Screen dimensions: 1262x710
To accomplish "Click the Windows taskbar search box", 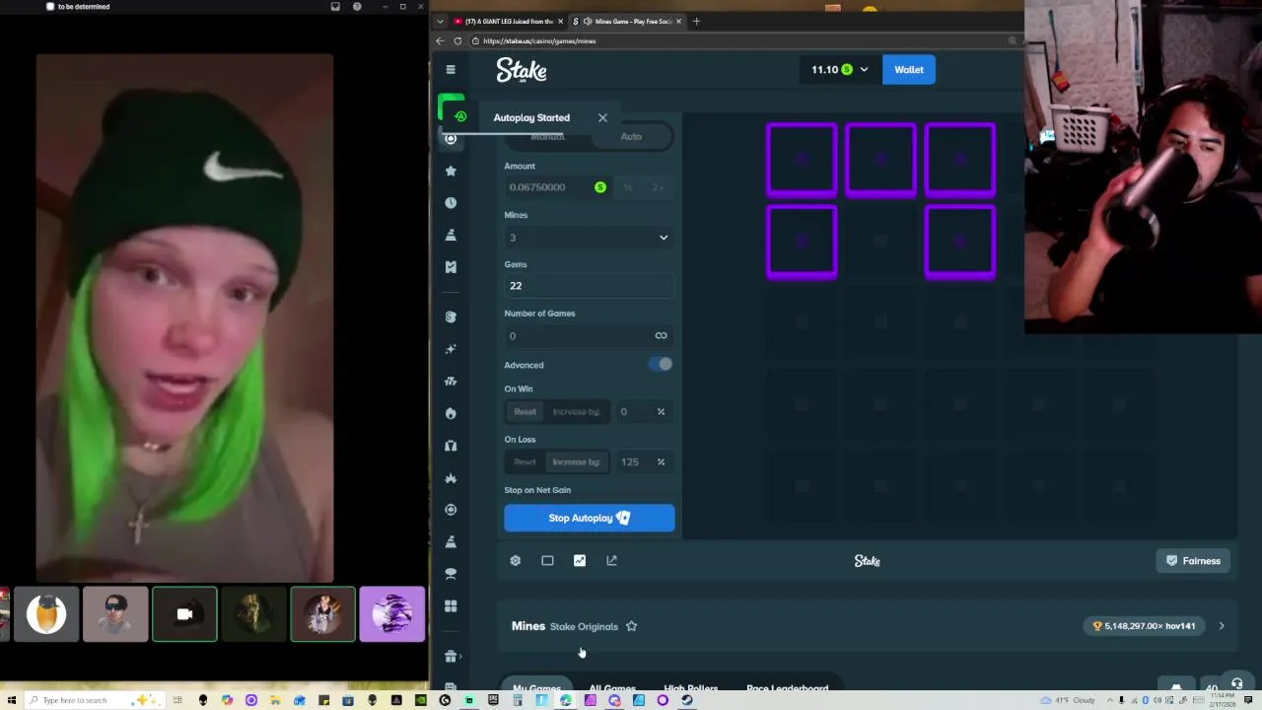I will pyautogui.click(x=94, y=700).
